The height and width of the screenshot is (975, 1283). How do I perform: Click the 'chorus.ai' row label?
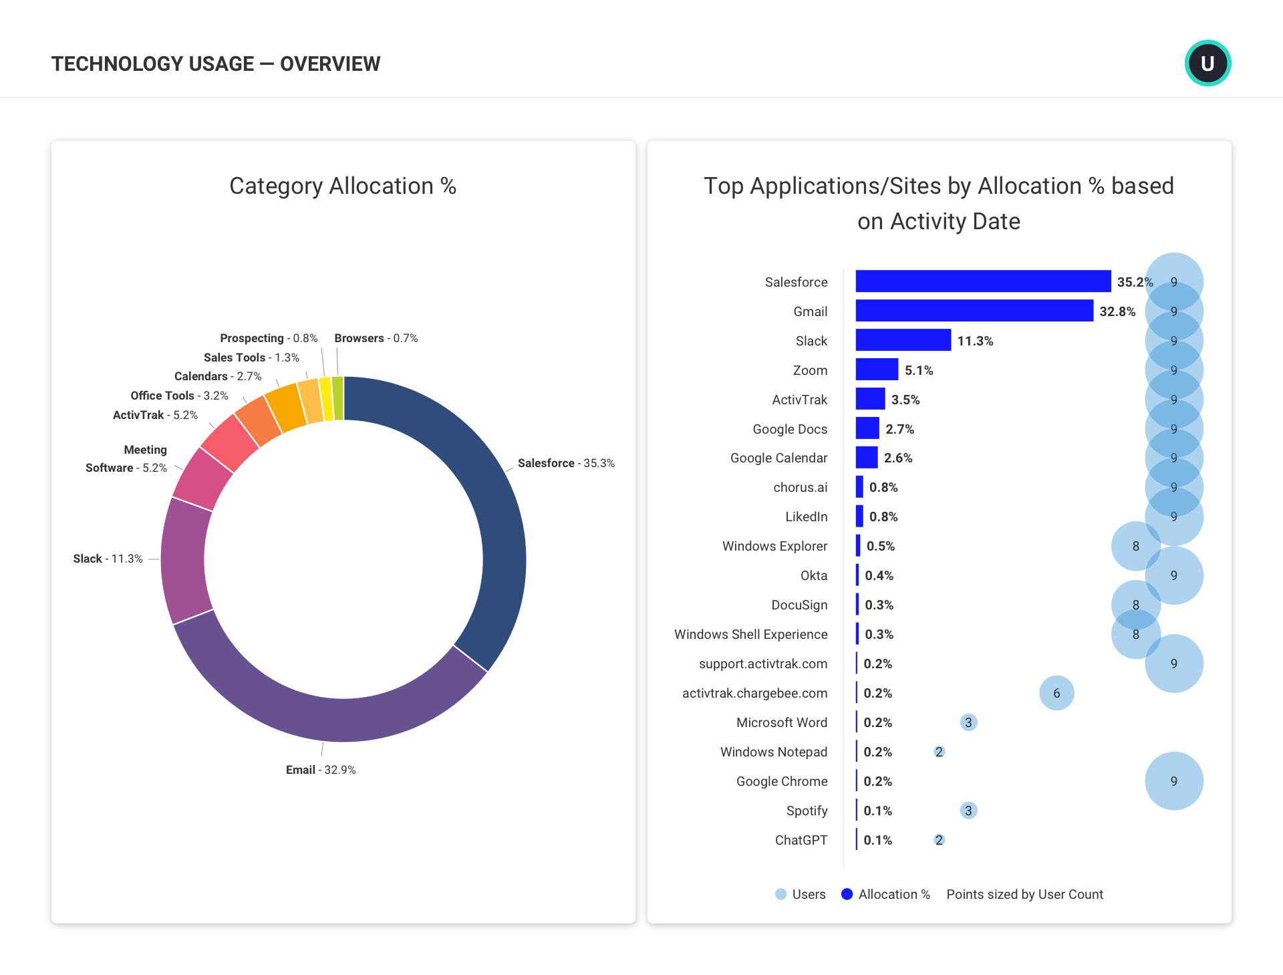(800, 487)
